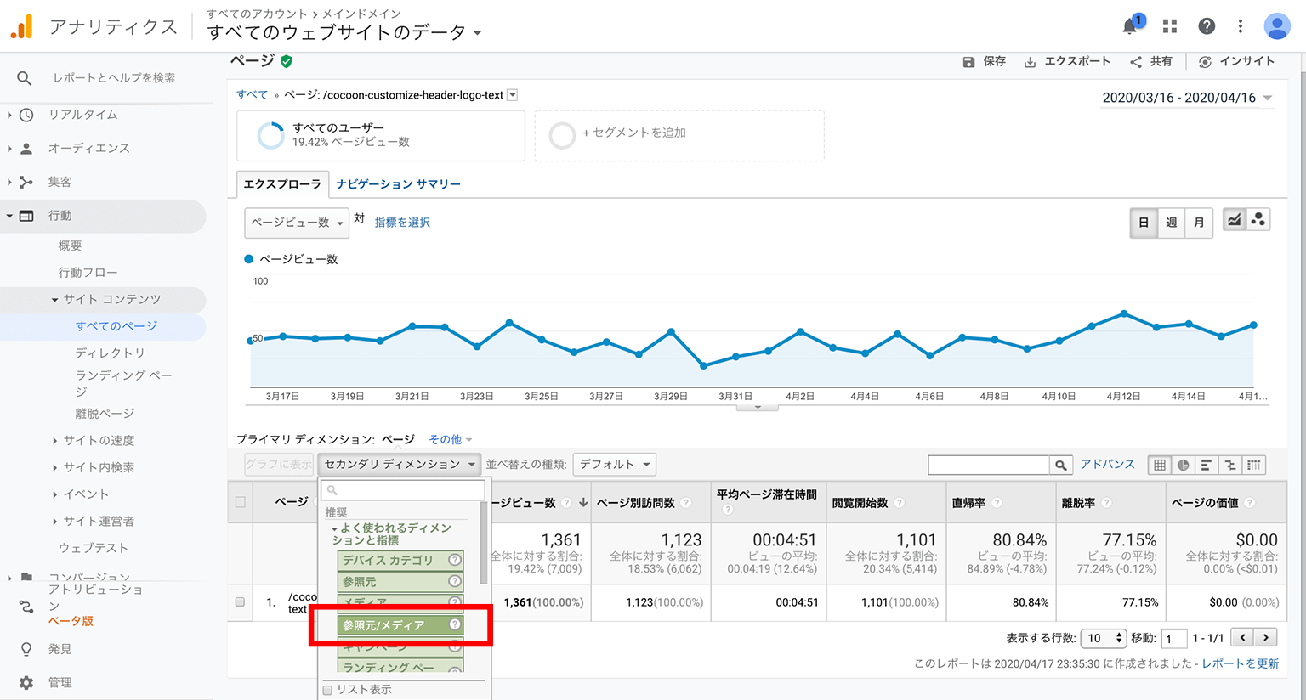Click the 指標を選択 link
This screenshot has width=1306, height=700.
pyautogui.click(x=402, y=223)
